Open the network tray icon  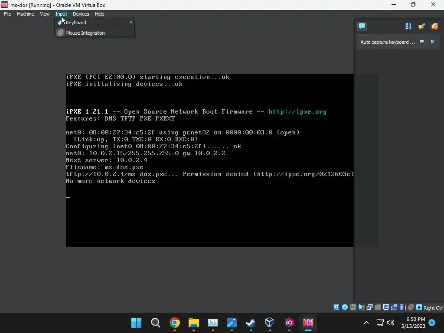pos(380,323)
